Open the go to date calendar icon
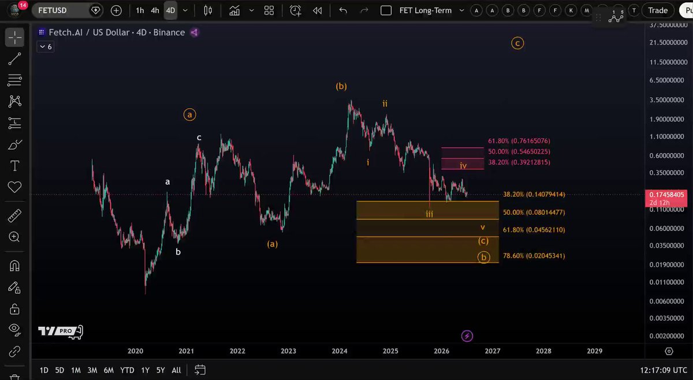Viewport: 693px width, 380px height. 200,370
